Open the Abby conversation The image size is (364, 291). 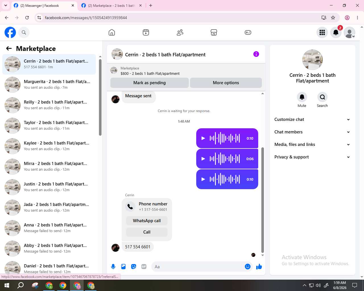pos(49,248)
